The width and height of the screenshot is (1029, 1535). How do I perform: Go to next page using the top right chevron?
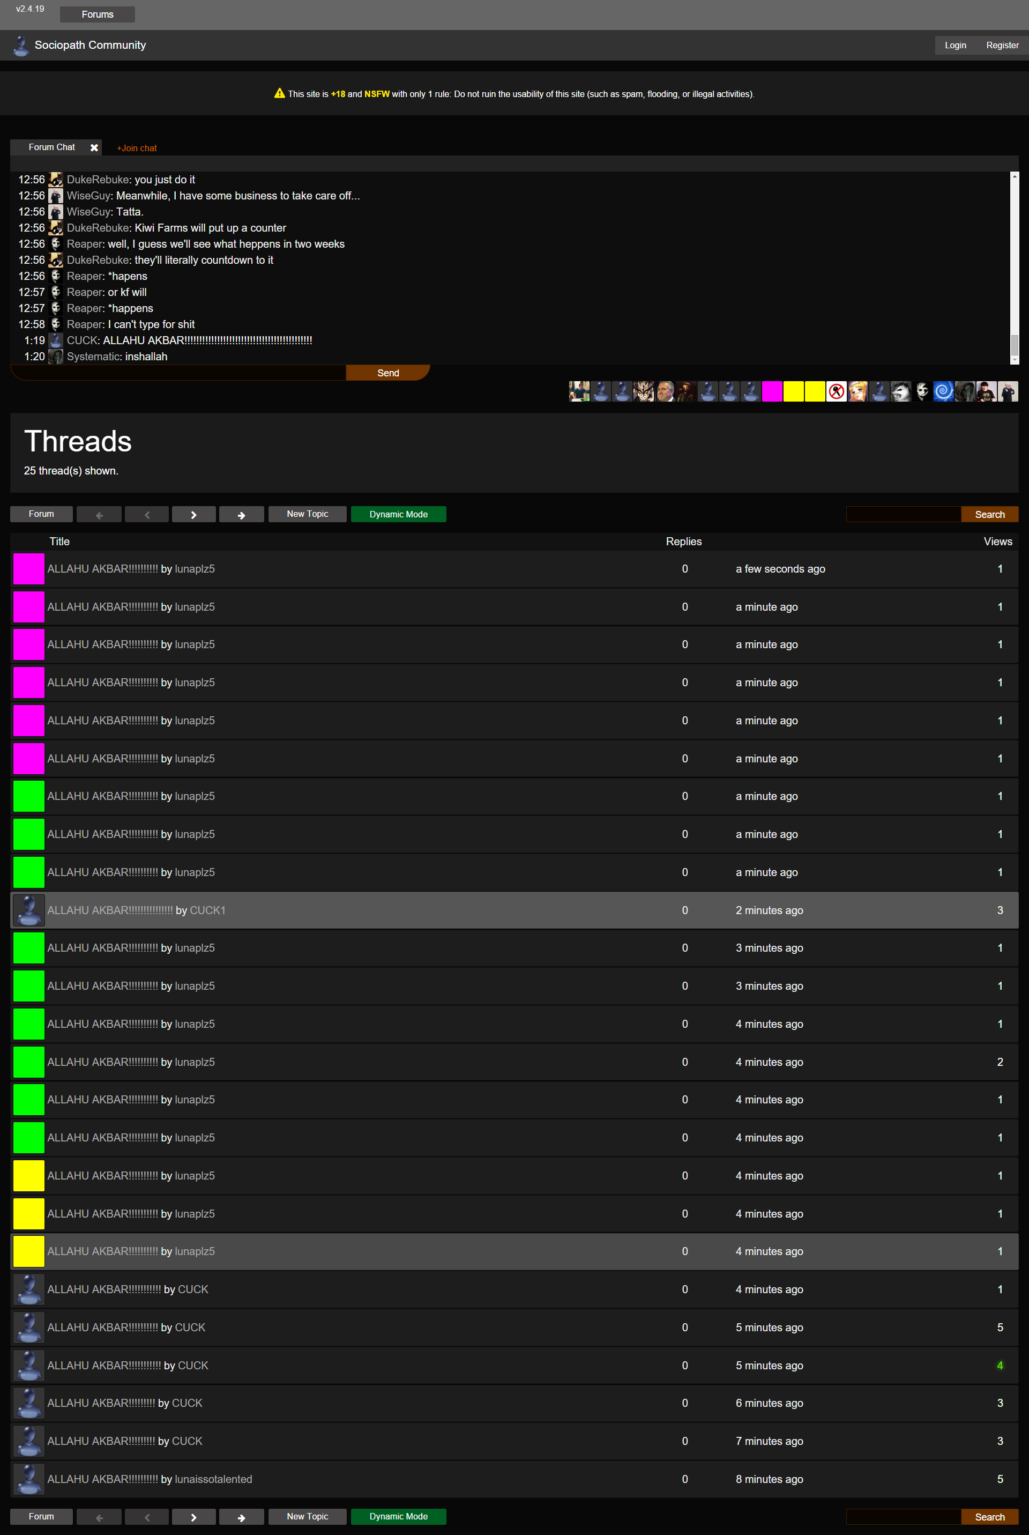click(x=193, y=515)
